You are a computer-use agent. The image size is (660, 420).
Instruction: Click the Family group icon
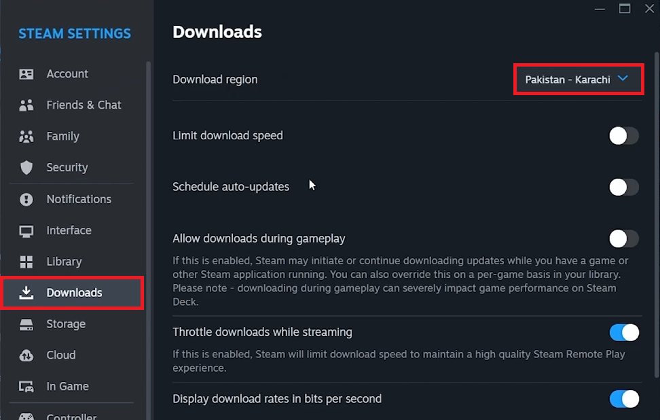tap(26, 137)
